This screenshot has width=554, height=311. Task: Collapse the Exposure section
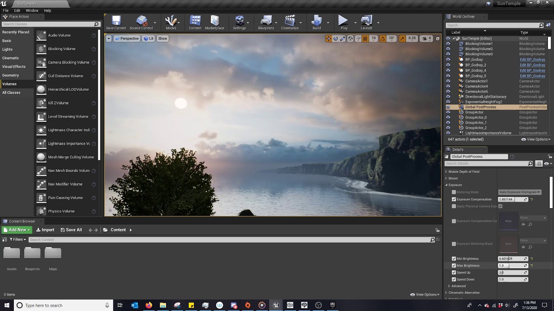(446, 185)
